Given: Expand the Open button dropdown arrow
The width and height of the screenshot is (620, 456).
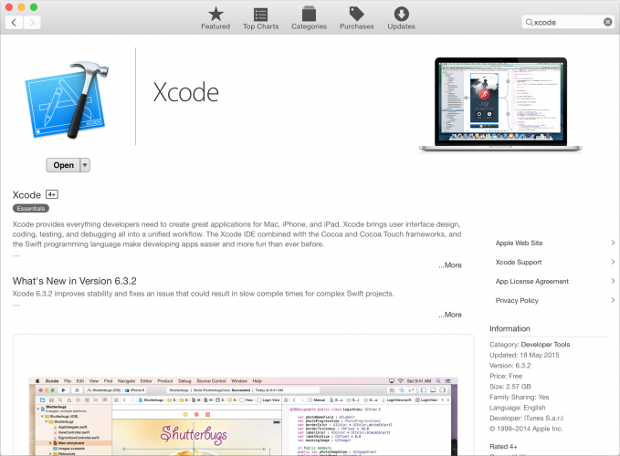Looking at the screenshot, I should 85,165.
